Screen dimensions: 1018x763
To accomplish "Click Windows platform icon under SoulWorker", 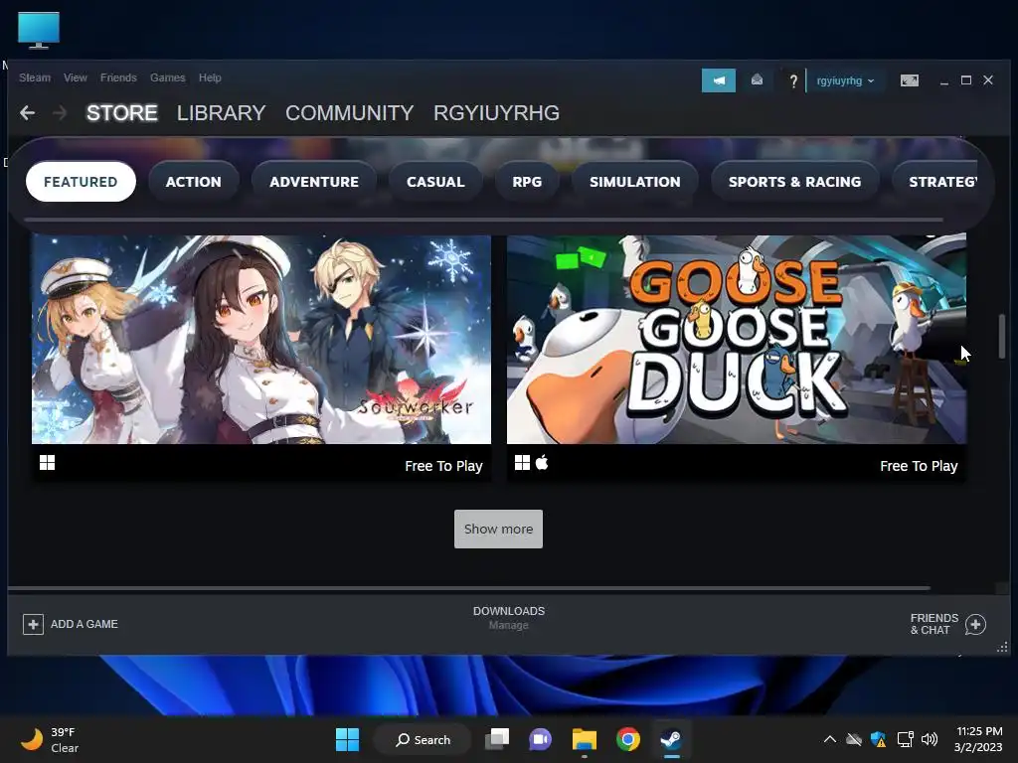I will coord(48,463).
